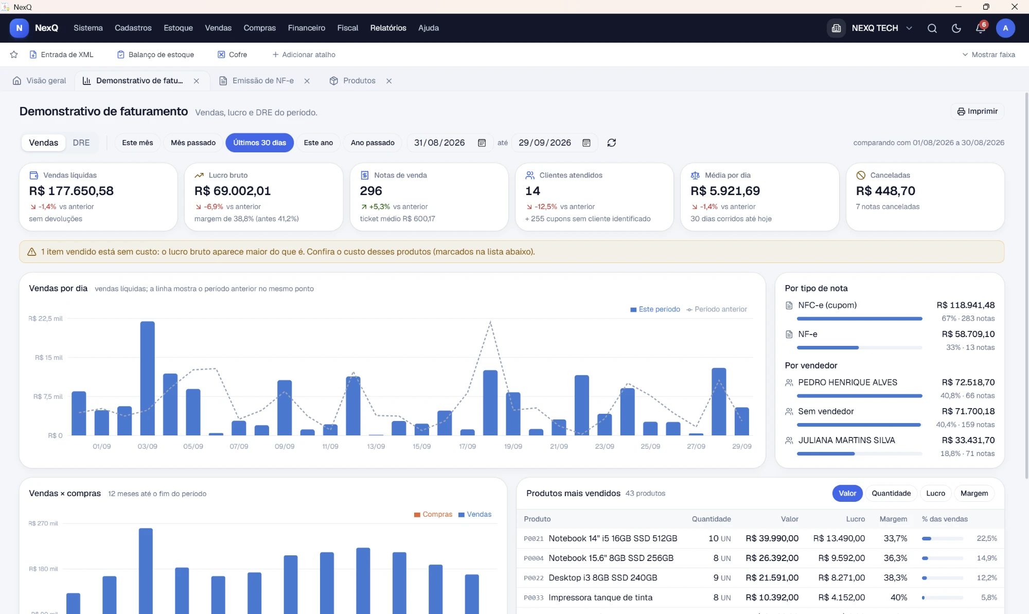Select the Mês passado period
The image size is (1029, 614).
pyautogui.click(x=193, y=143)
